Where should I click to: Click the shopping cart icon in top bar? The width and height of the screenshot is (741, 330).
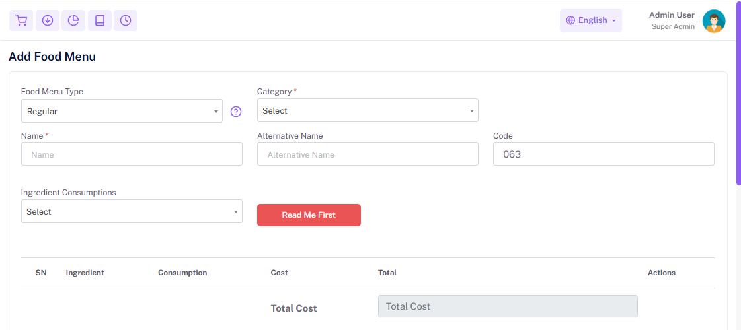(21, 20)
